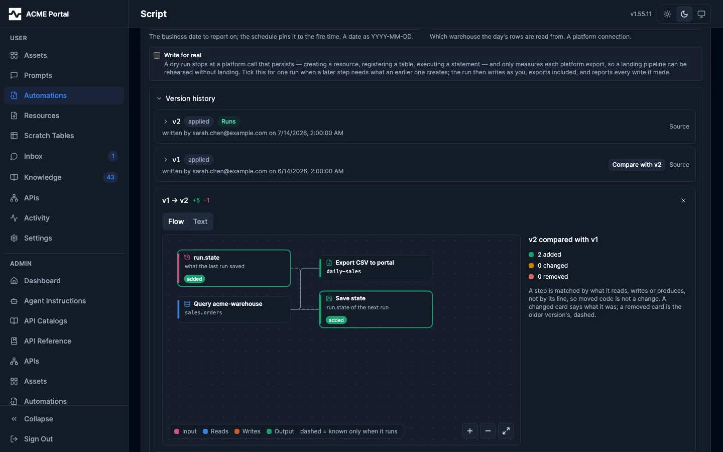Open Inbox via its chat icon
The image size is (723, 452).
(14, 156)
